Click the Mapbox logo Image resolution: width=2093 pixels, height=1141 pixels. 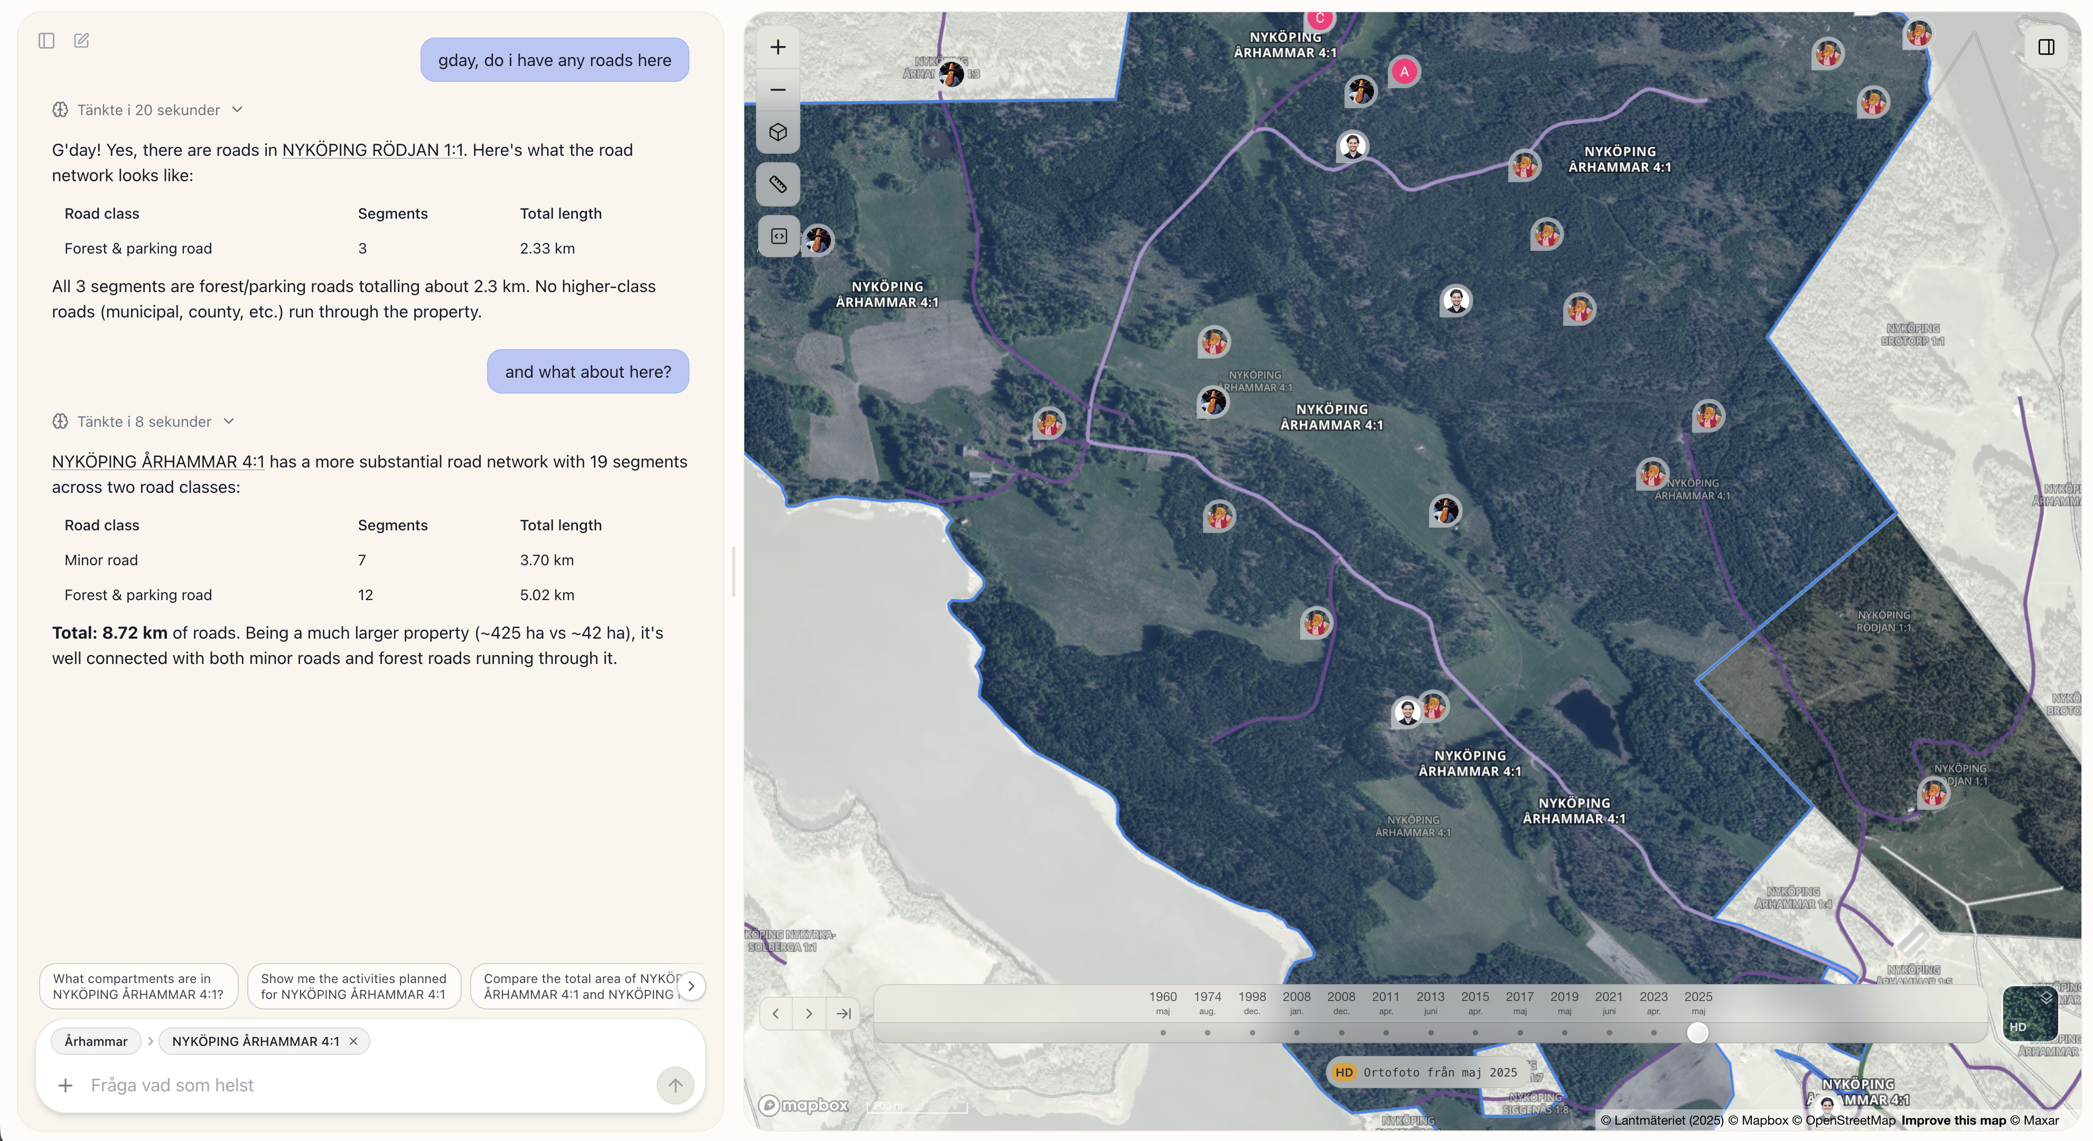[803, 1105]
